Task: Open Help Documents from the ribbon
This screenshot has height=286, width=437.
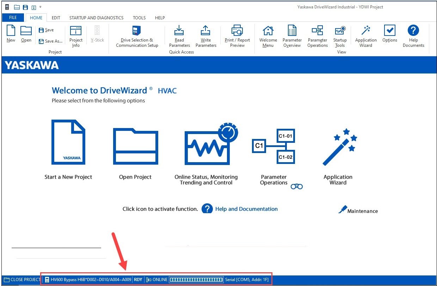Action: click(x=413, y=36)
